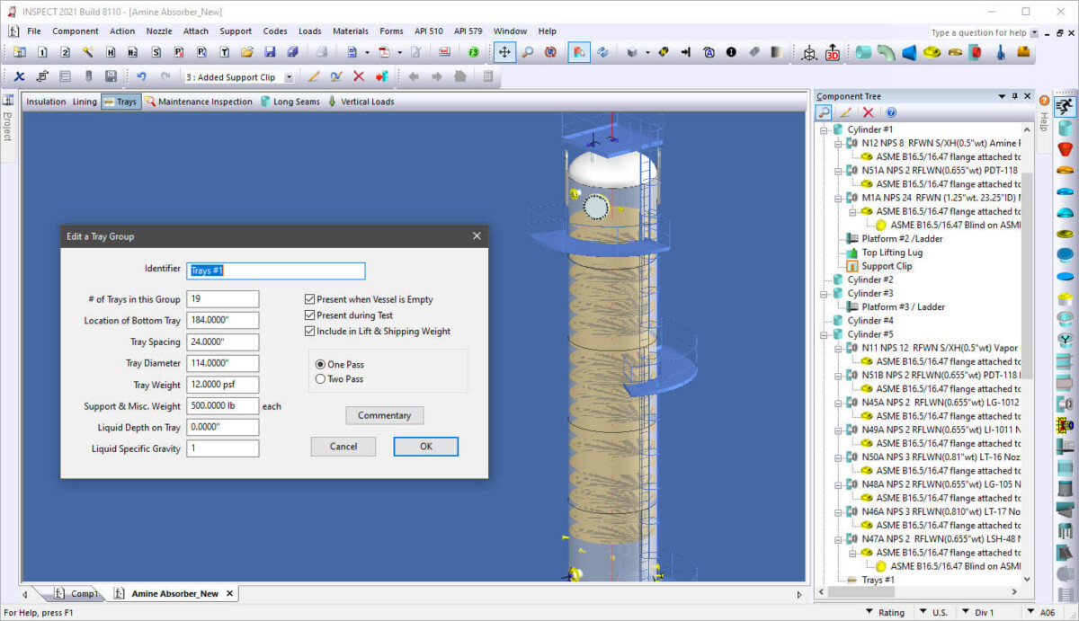Click the pencil edit icon above the Component Tree
The width and height of the screenshot is (1079, 621).
pos(845,111)
